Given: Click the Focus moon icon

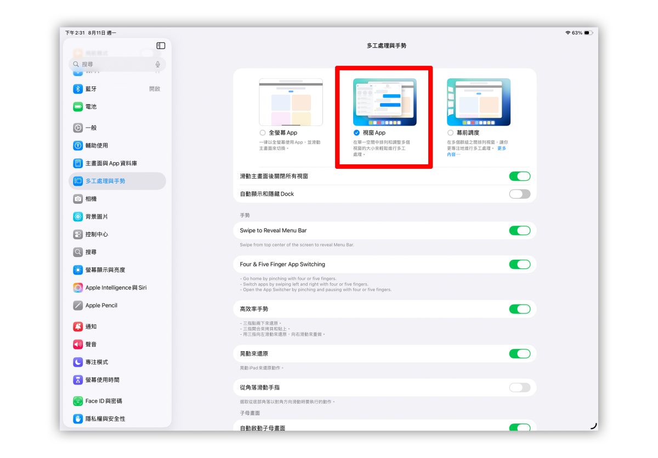Looking at the screenshot, I should (78, 362).
